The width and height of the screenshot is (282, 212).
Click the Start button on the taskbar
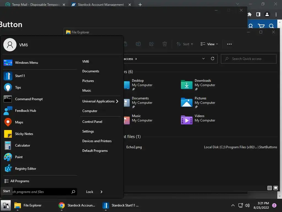click(x=6, y=205)
